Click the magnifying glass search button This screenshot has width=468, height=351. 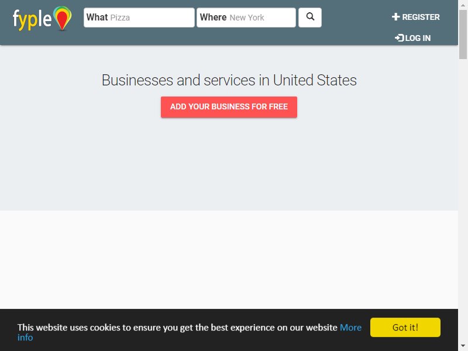[310, 18]
